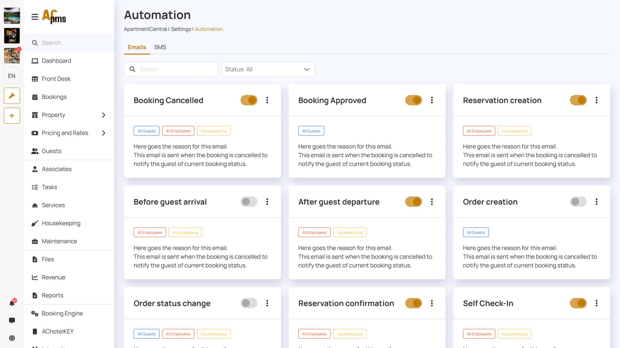
Task: Open Housekeeping in the sidebar
Action: (61, 223)
